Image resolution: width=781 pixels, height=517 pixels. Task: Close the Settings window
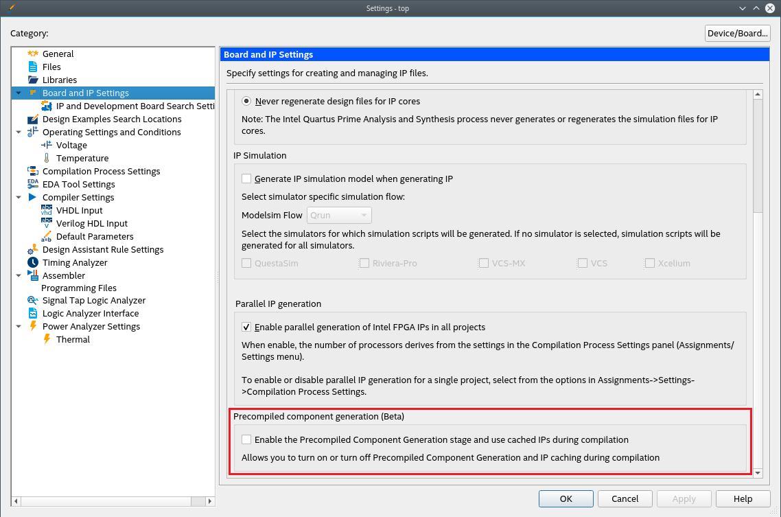(769, 8)
